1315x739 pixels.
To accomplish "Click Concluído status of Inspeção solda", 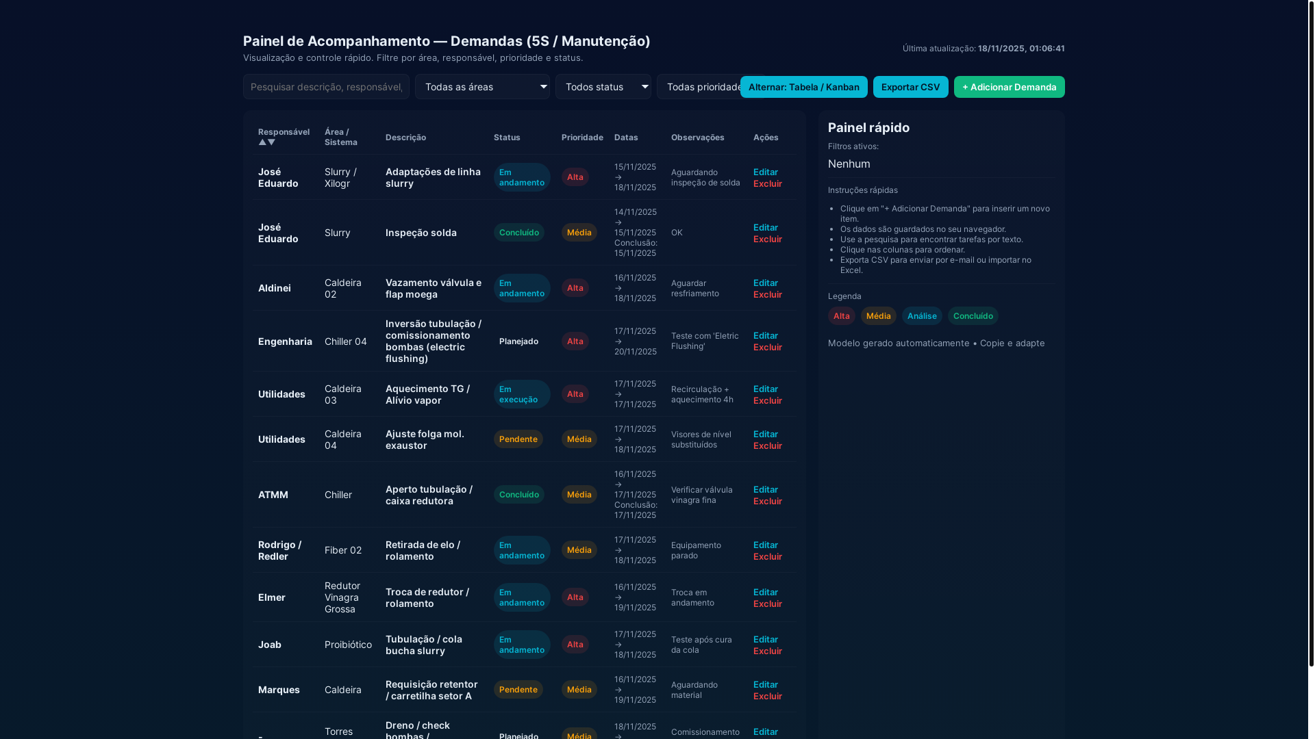I will coord(519,233).
